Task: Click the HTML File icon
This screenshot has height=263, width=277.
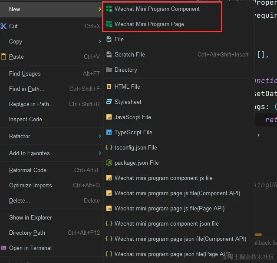Action: 109,87
